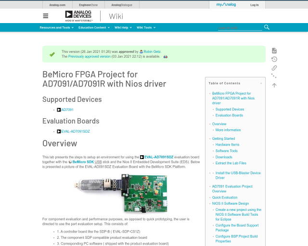
Task: Go to Hardware Items in contents
Action: tap(227, 145)
